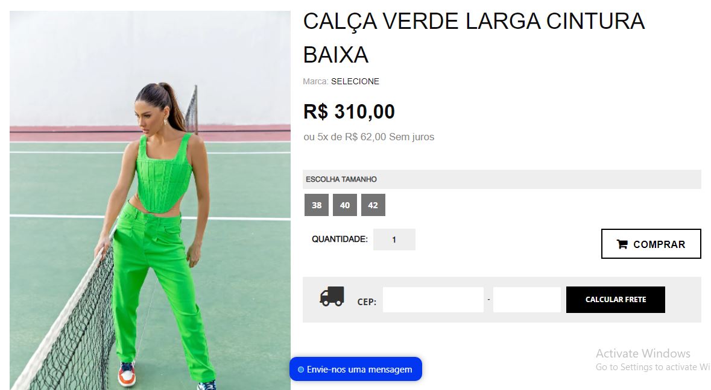Click the green pants product photo
The width and height of the screenshot is (711, 390).
tap(150, 200)
